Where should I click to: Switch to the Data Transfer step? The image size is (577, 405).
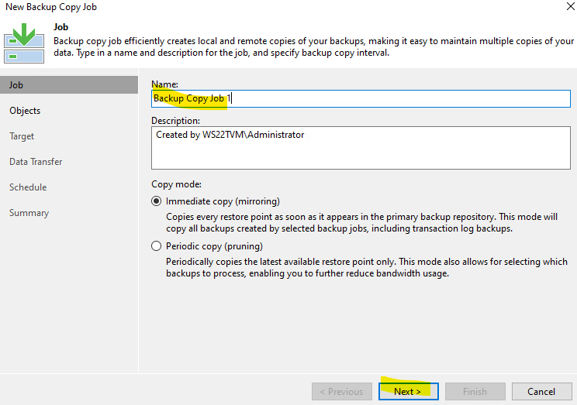(x=36, y=162)
